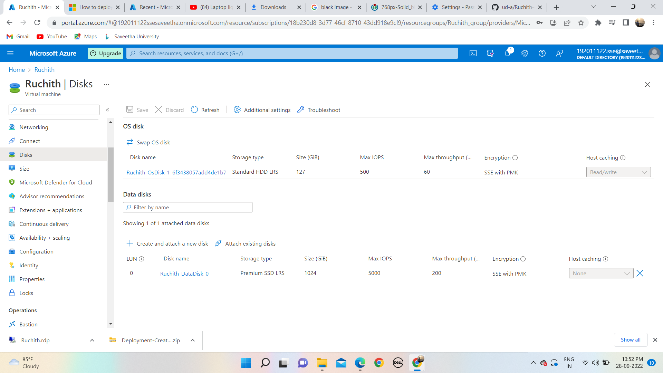Click the Filter by name field
This screenshot has width=663, height=373.
(x=188, y=207)
